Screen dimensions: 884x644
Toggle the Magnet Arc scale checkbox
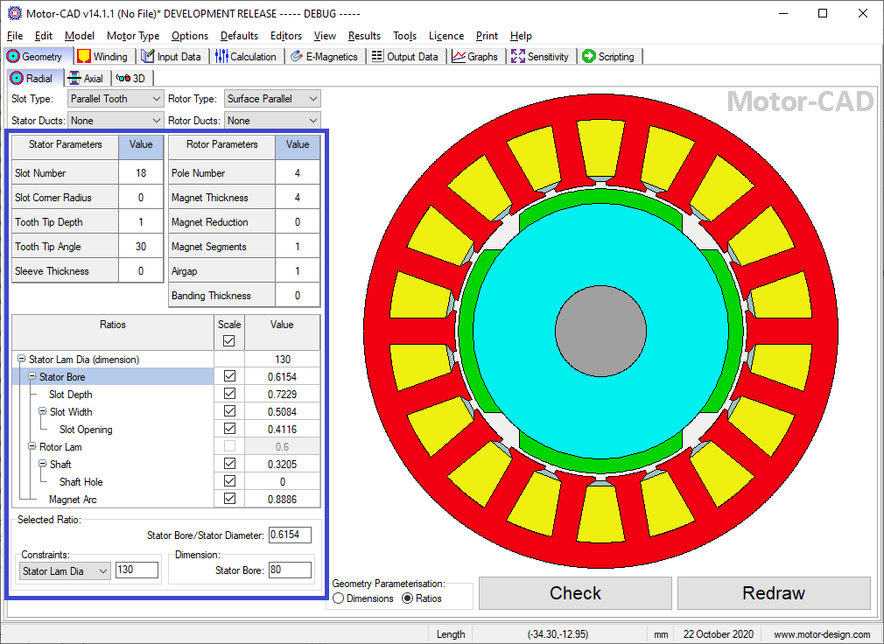(229, 498)
